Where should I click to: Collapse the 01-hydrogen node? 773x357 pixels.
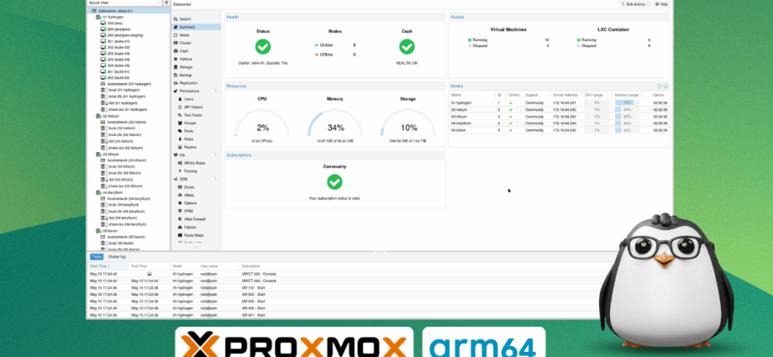click(x=94, y=17)
